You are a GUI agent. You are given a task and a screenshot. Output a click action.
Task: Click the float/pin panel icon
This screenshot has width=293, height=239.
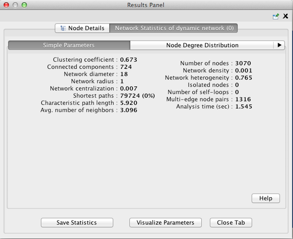tap(275, 16)
